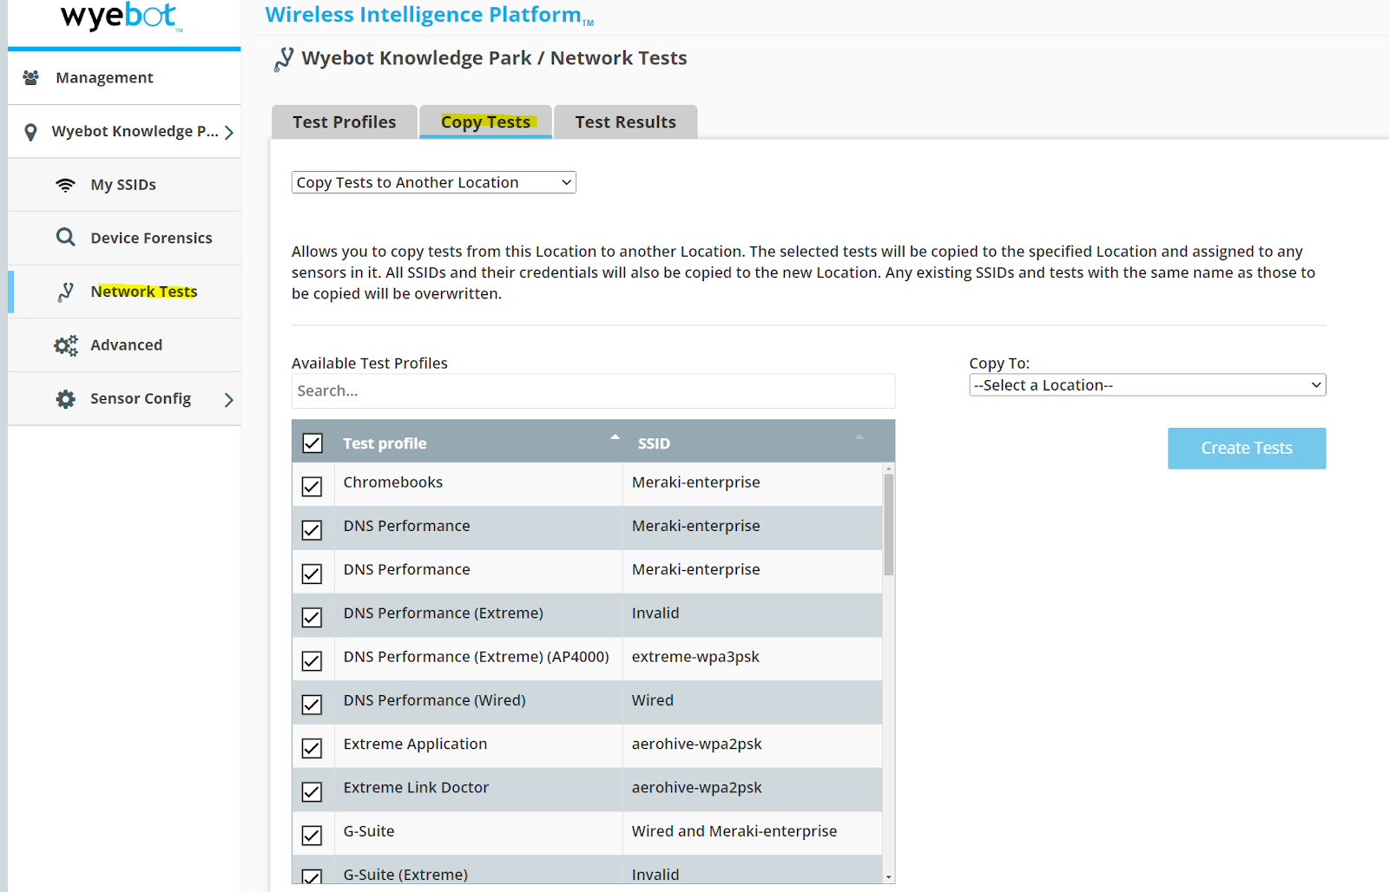Uncheck first DNS Performance row checkbox
The height and width of the screenshot is (892, 1389).
(x=312, y=530)
